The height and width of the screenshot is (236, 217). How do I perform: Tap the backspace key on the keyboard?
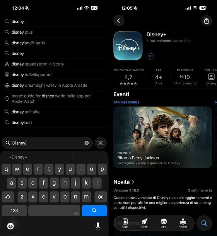tap(101, 197)
